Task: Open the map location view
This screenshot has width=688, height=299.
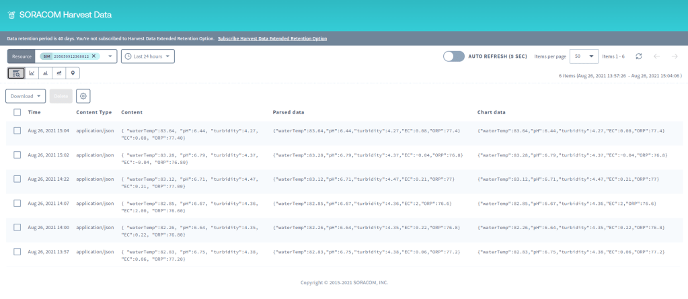Action: pos(73,73)
